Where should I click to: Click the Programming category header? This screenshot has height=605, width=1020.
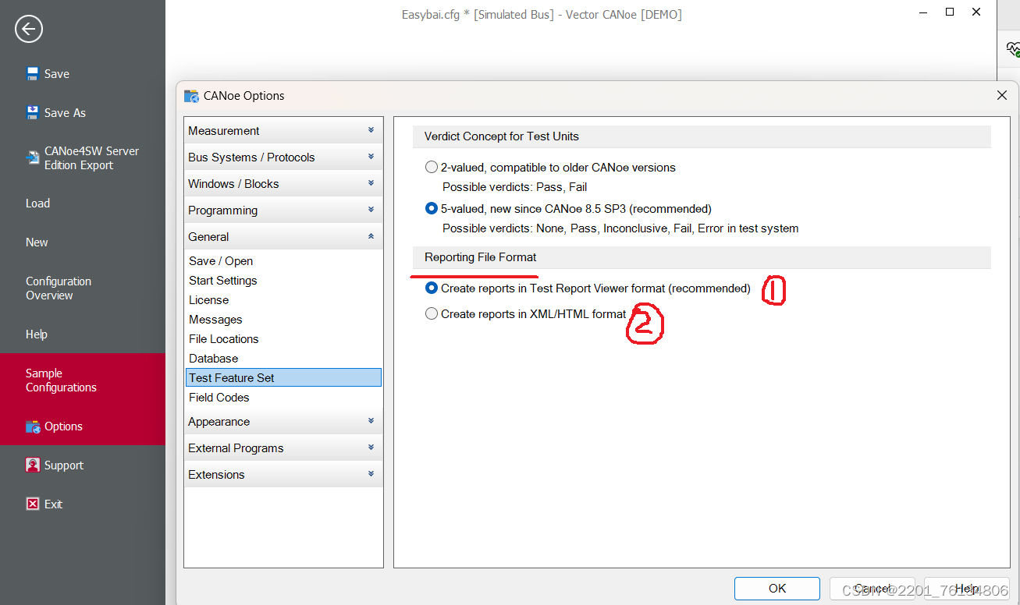[283, 211]
